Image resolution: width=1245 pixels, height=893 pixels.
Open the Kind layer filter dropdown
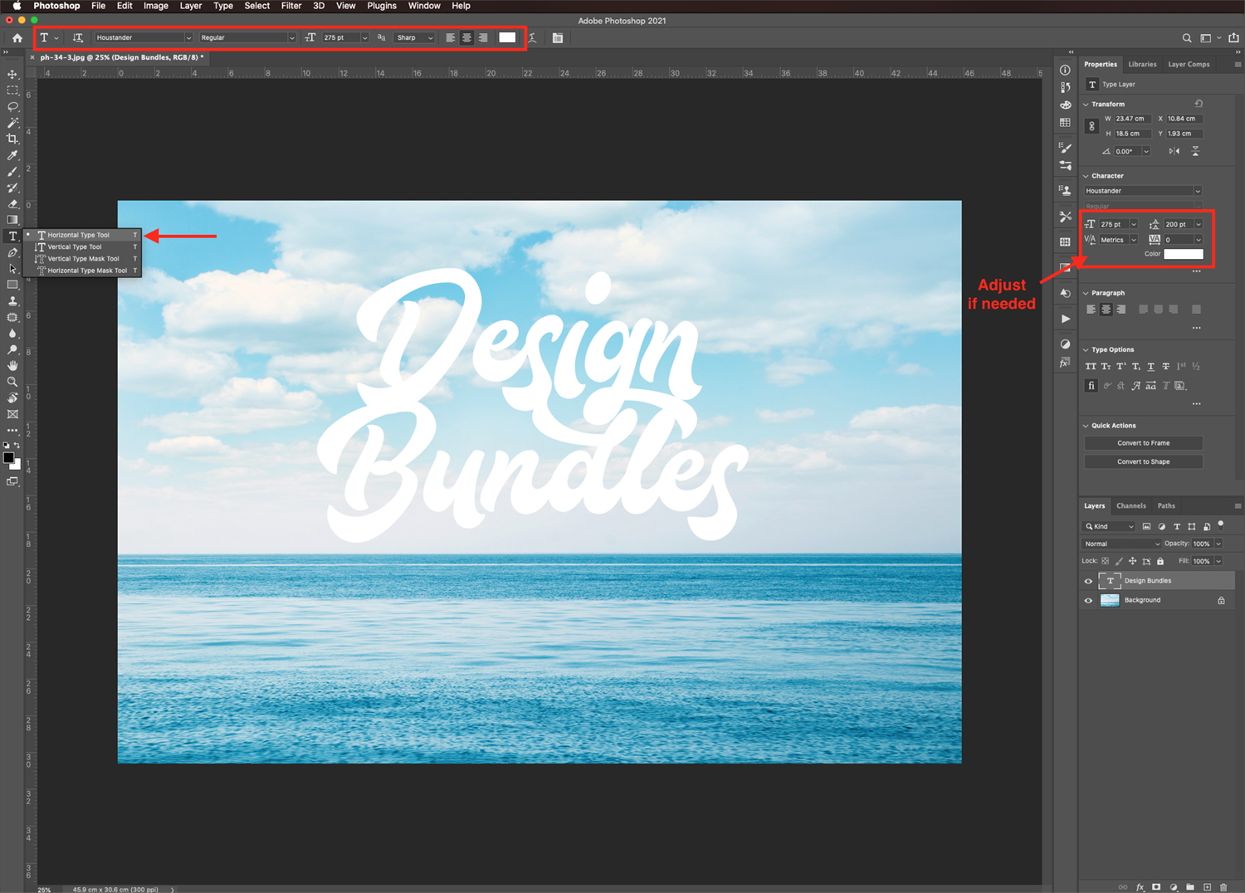click(1109, 526)
